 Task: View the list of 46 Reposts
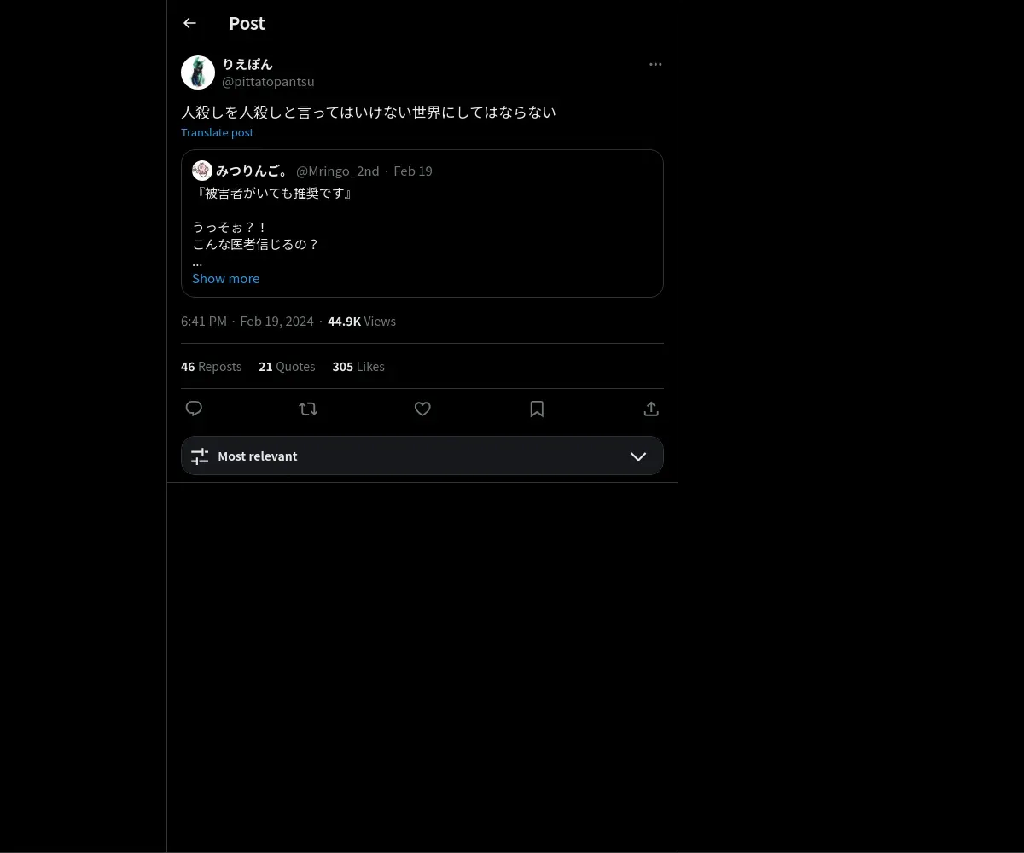click(211, 366)
